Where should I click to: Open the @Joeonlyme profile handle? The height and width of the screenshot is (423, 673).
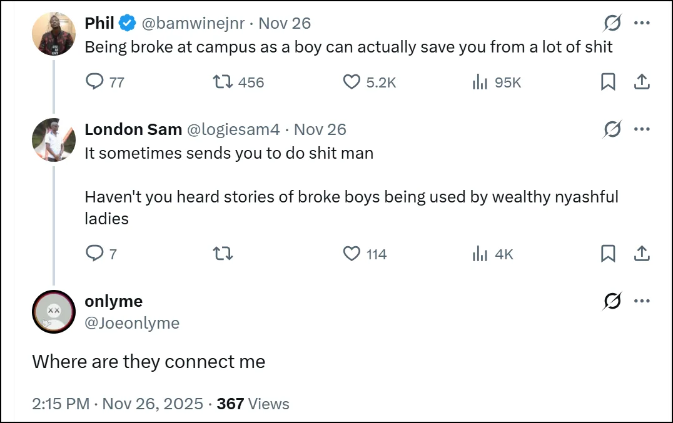click(132, 323)
